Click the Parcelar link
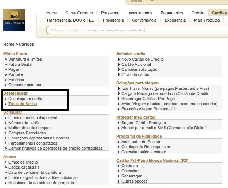 coord(16,74)
